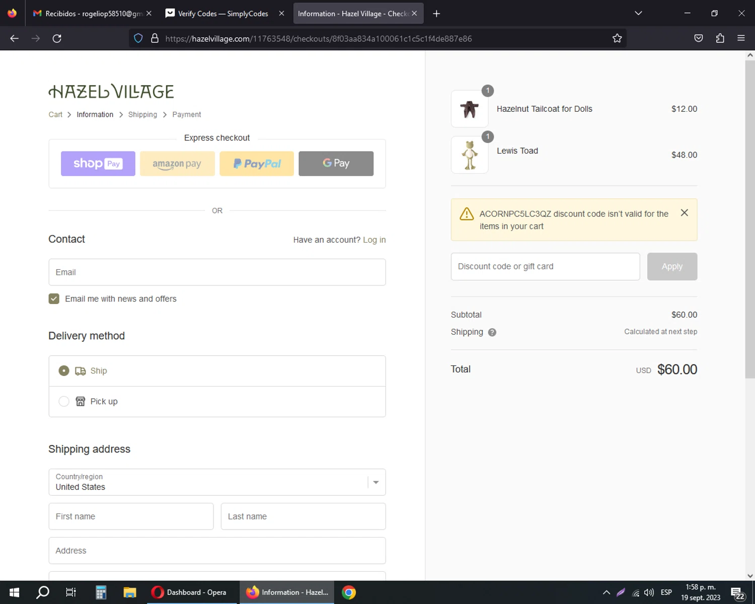Check out with Shop Pay
The height and width of the screenshot is (604, 755).
point(98,164)
